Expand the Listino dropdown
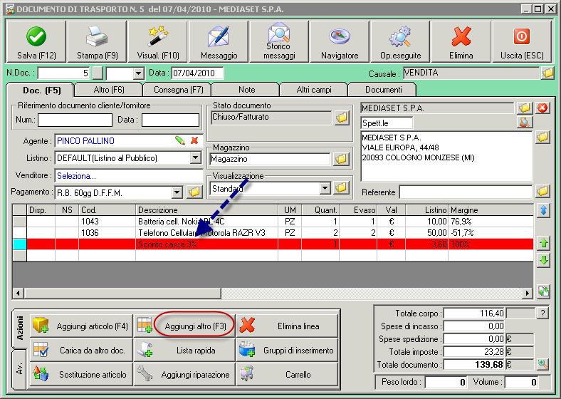The width and height of the screenshot is (561, 399). coord(195,157)
